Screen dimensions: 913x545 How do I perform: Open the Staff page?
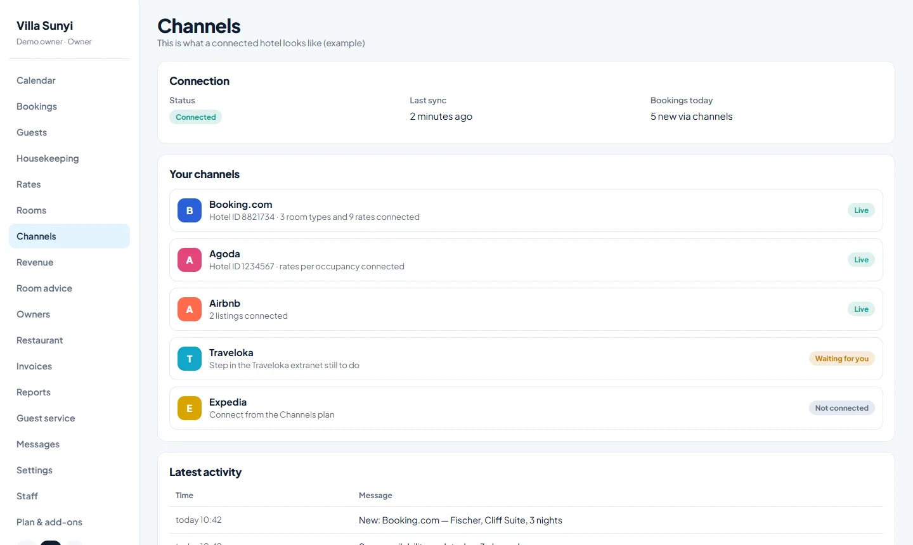[69, 496]
